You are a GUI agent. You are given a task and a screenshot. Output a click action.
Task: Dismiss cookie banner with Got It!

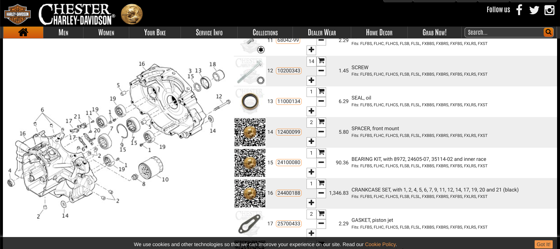click(543, 244)
